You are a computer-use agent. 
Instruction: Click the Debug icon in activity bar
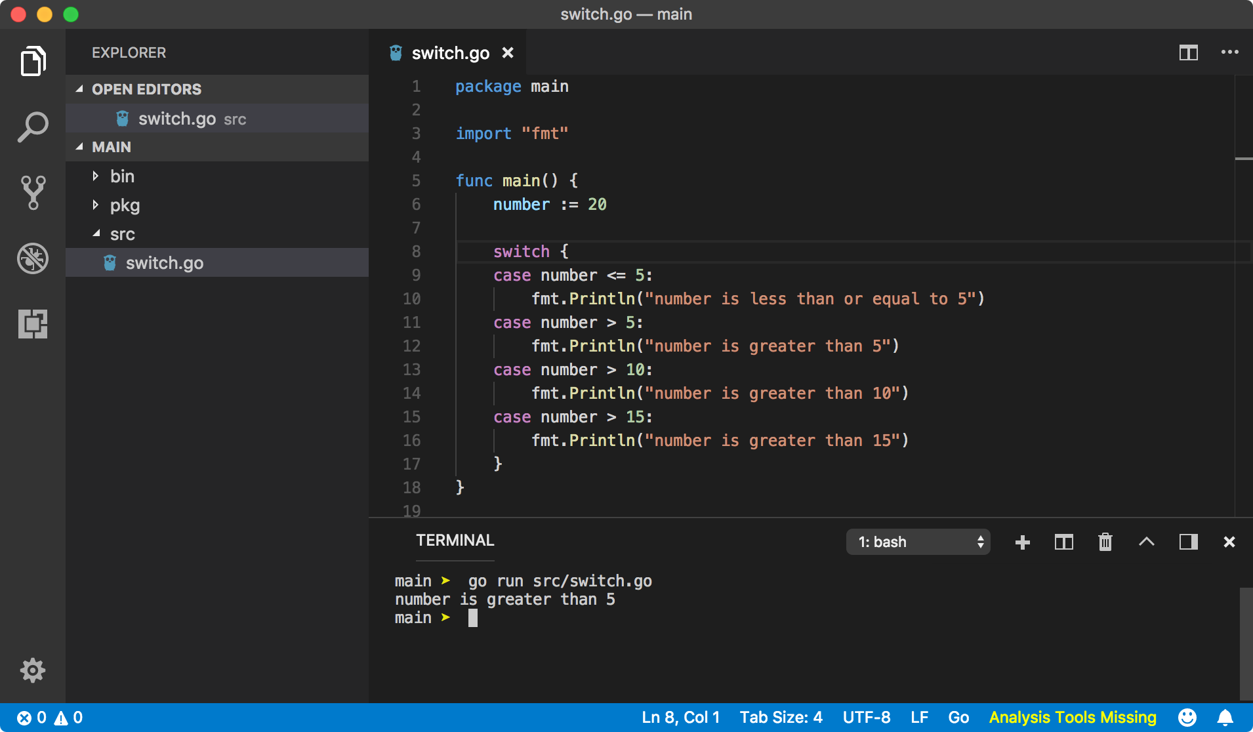tap(33, 258)
